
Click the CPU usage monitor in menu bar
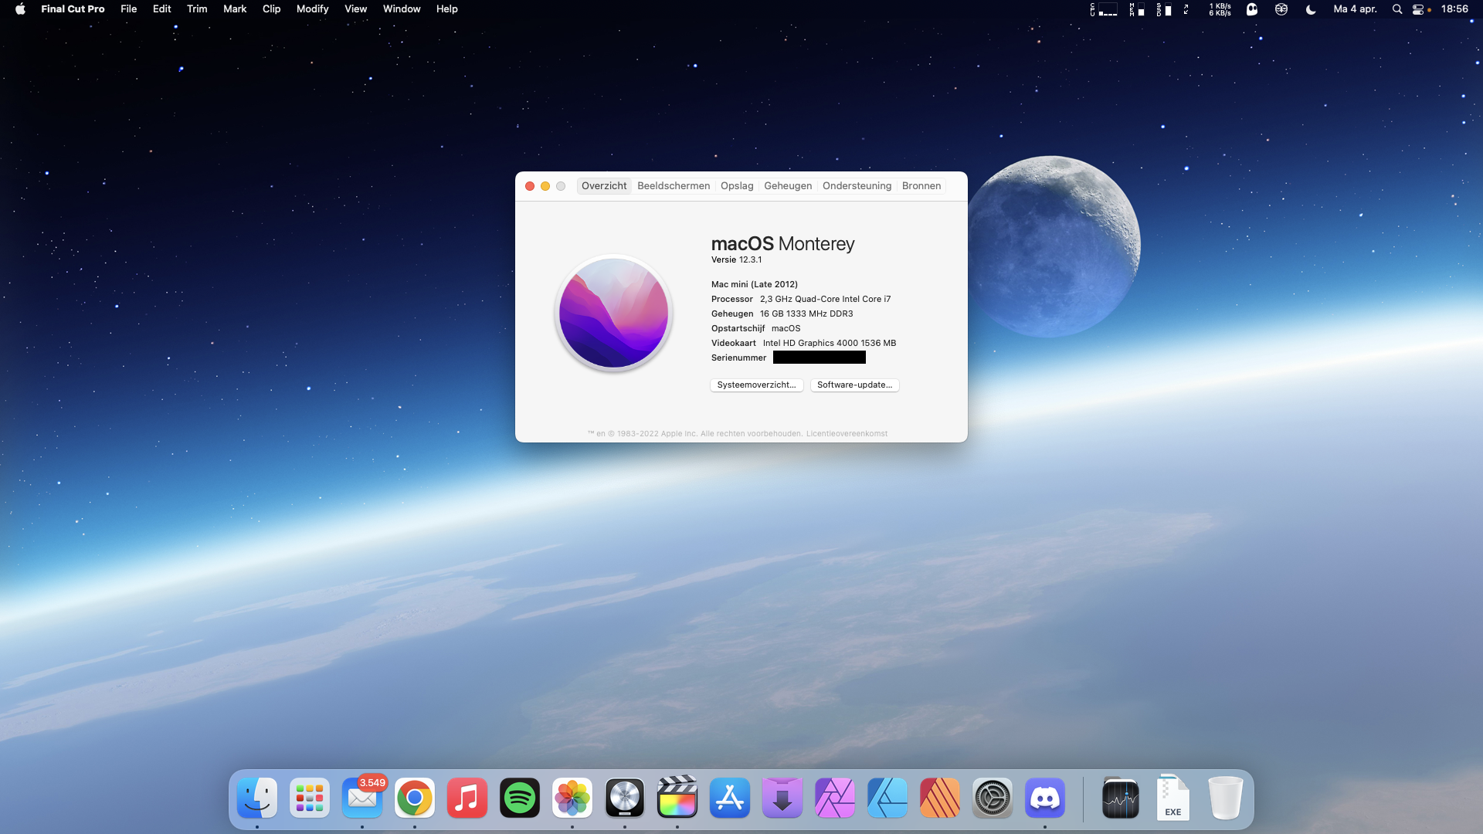[x=1104, y=9]
